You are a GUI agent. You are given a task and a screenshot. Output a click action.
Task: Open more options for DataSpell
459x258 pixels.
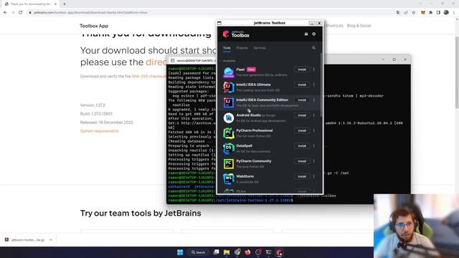point(314,146)
